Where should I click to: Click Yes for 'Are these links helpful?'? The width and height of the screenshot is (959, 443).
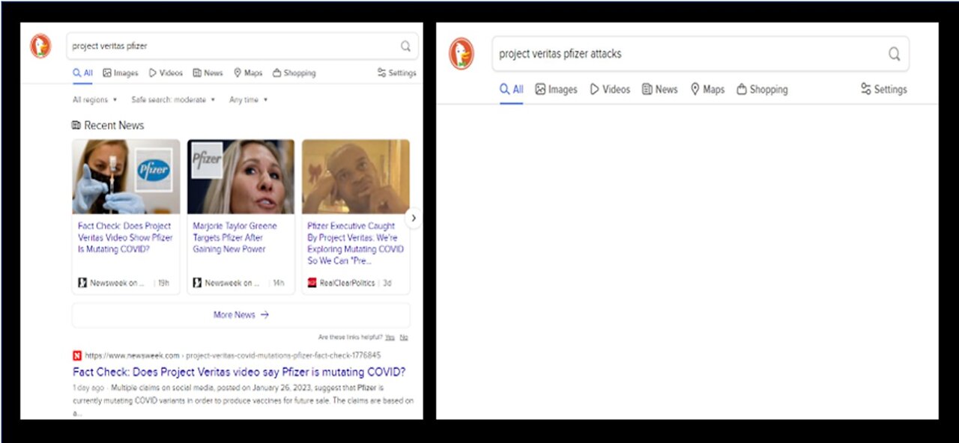(x=390, y=337)
